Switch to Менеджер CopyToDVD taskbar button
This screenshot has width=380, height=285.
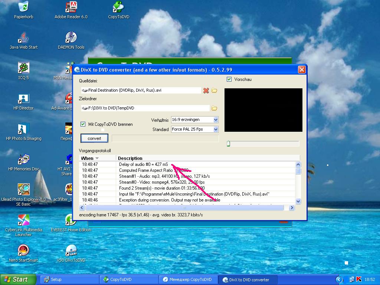(x=188, y=279)
